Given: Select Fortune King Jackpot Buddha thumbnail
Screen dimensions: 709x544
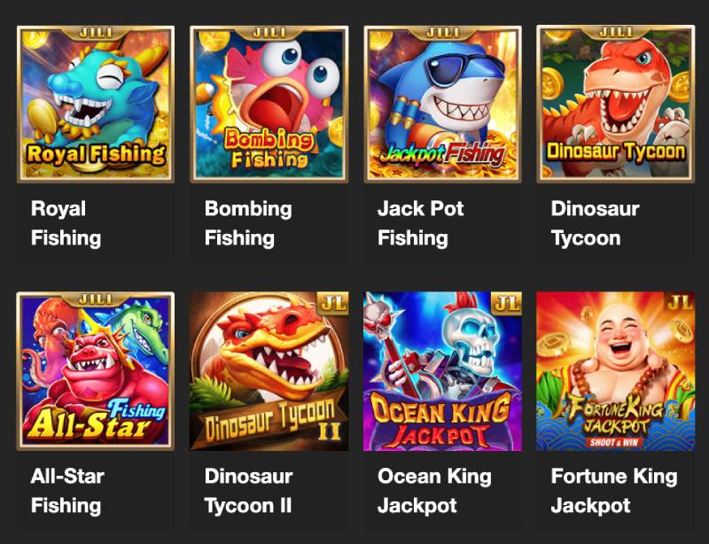Looking at the screenshot, I should tap(615, 371).
